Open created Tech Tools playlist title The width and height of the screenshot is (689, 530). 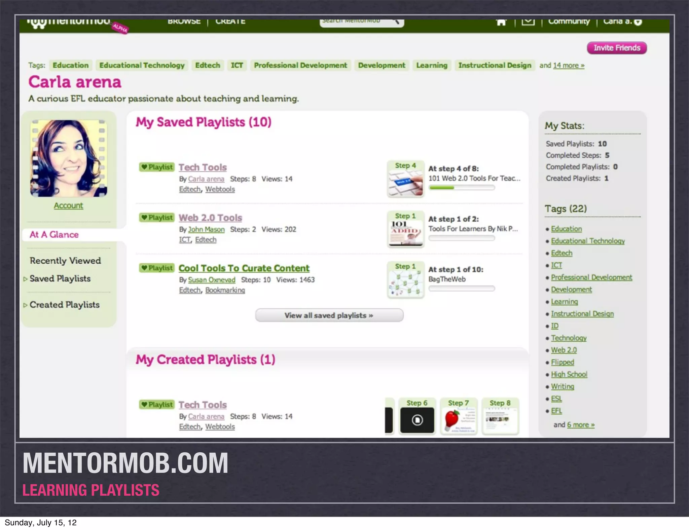point(203,405)
